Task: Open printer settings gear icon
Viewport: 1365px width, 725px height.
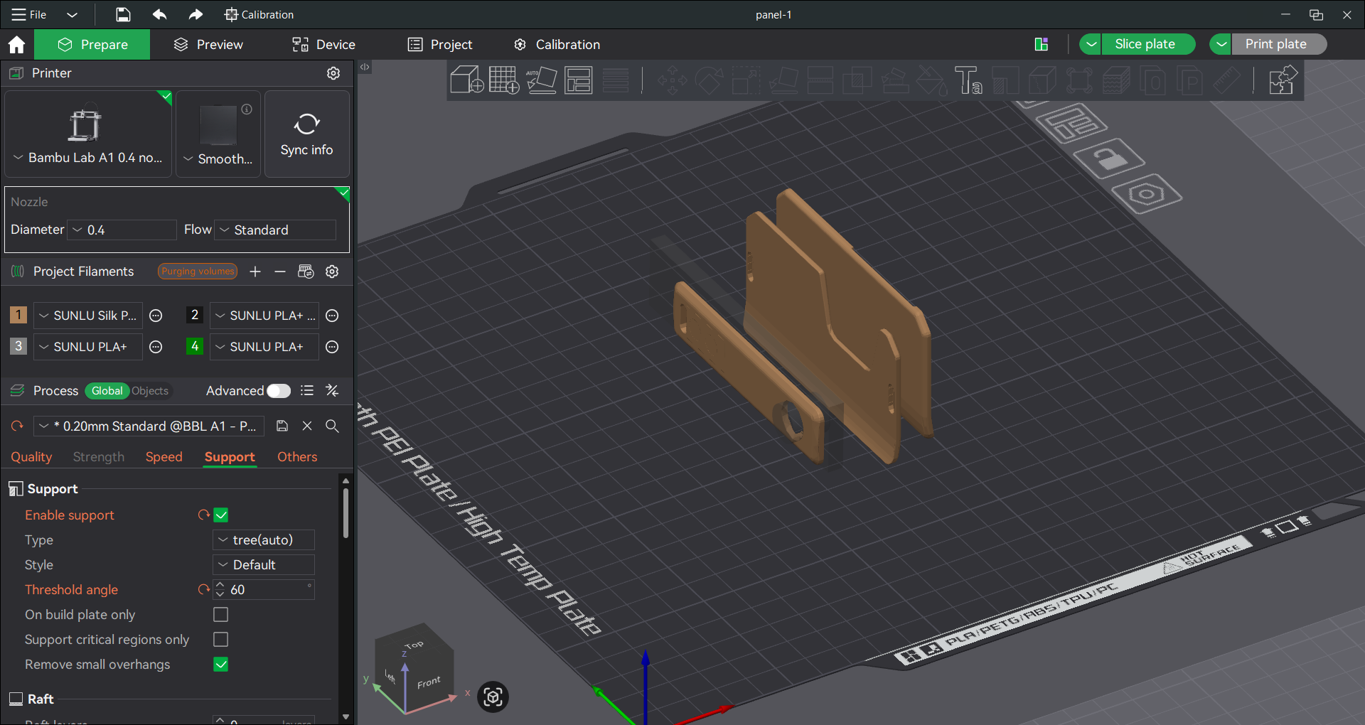Action: [333, 73]
